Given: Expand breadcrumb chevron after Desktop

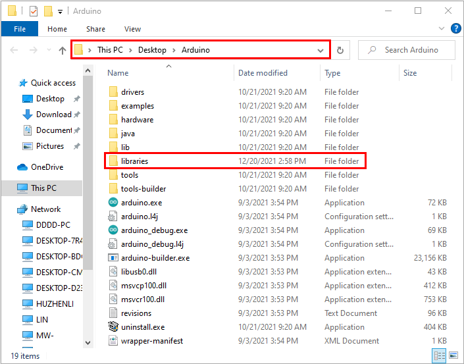Looking at the screenshot, I should tap(174, 50).
